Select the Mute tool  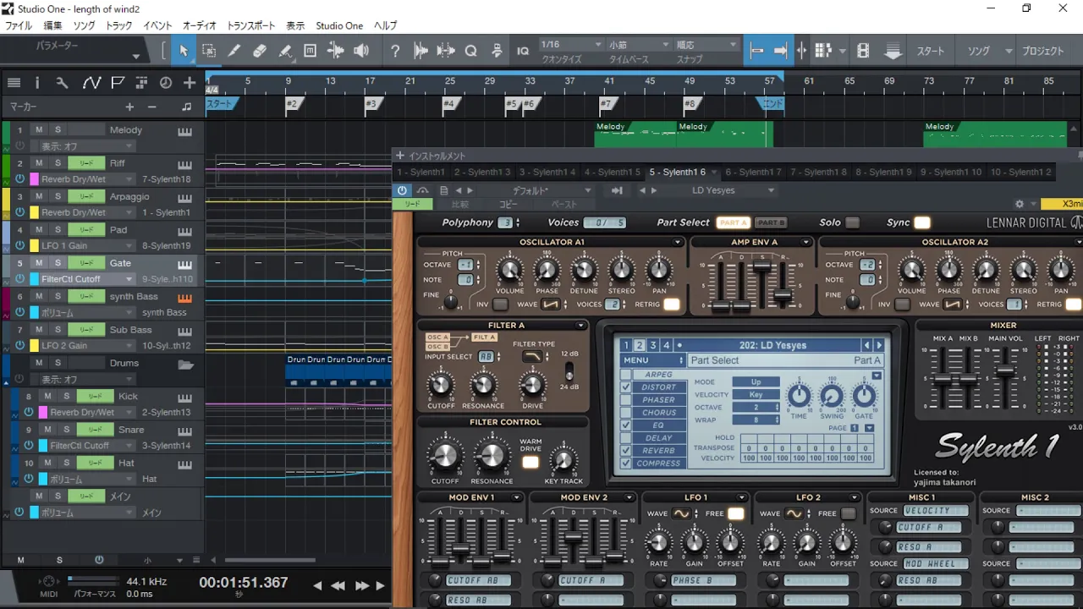pyautogui.click(x=311, y=51)
